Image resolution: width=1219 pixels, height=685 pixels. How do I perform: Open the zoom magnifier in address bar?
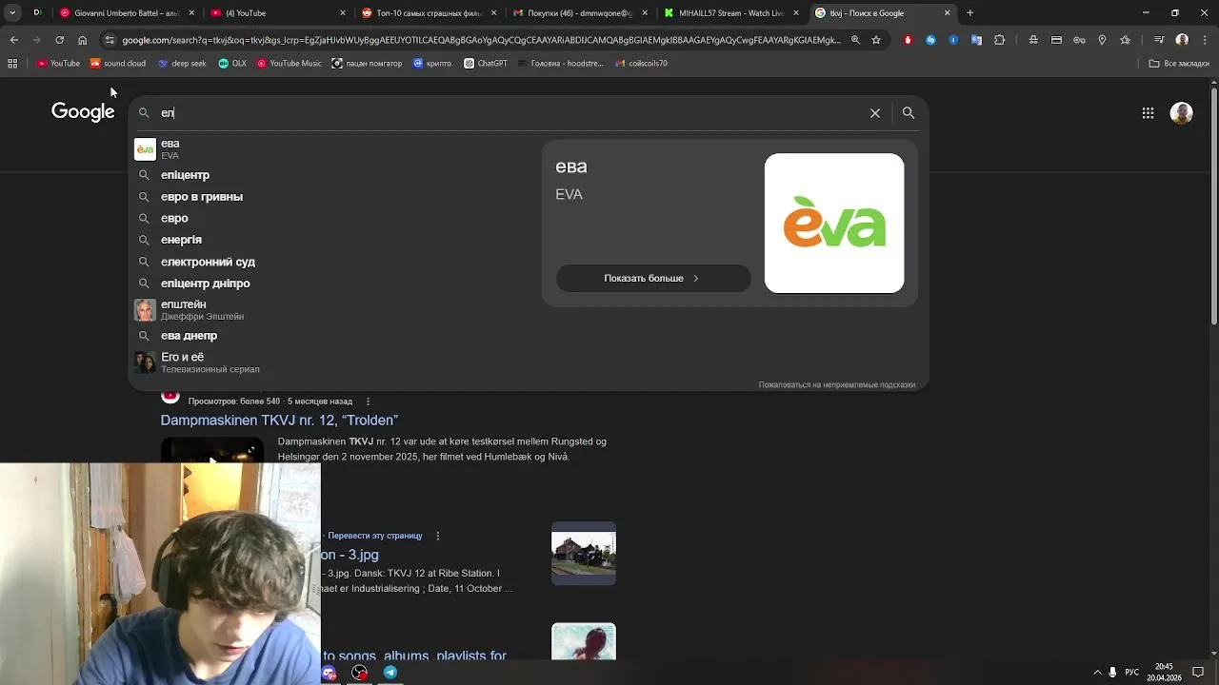[x=855, y=40]
